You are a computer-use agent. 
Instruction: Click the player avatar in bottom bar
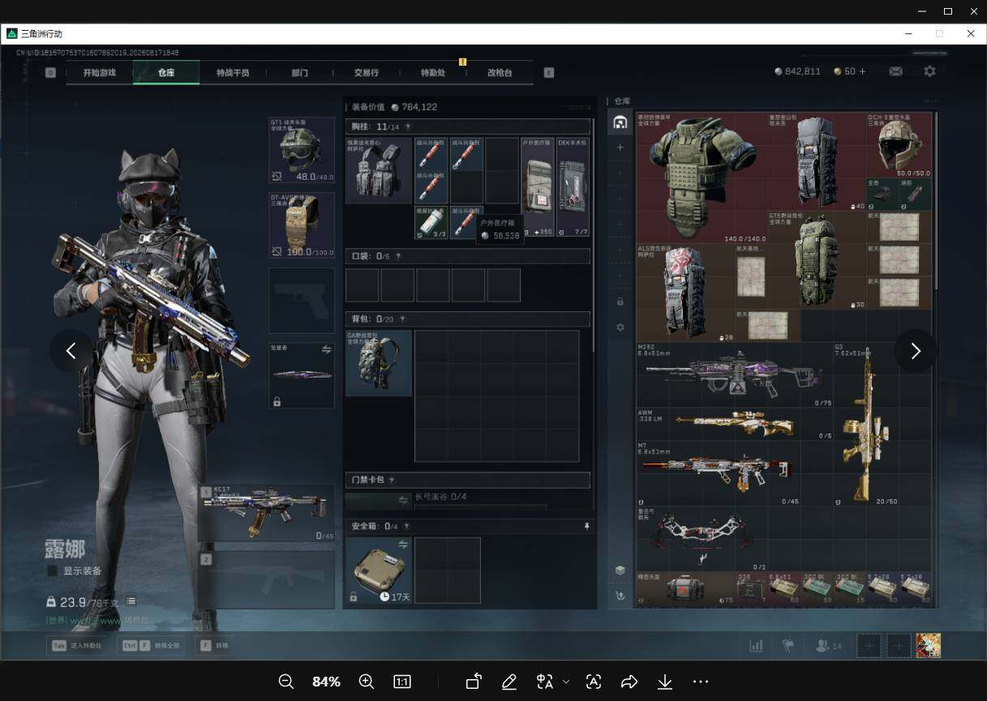(929, 646)
